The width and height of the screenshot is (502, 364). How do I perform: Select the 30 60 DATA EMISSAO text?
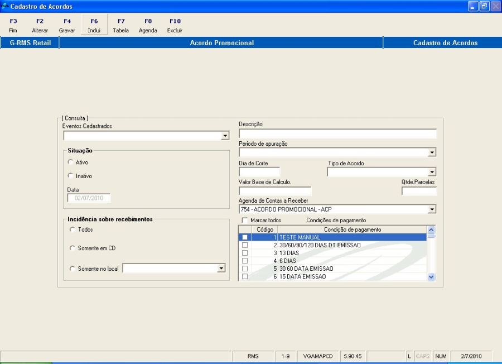(x=306, y=269)
